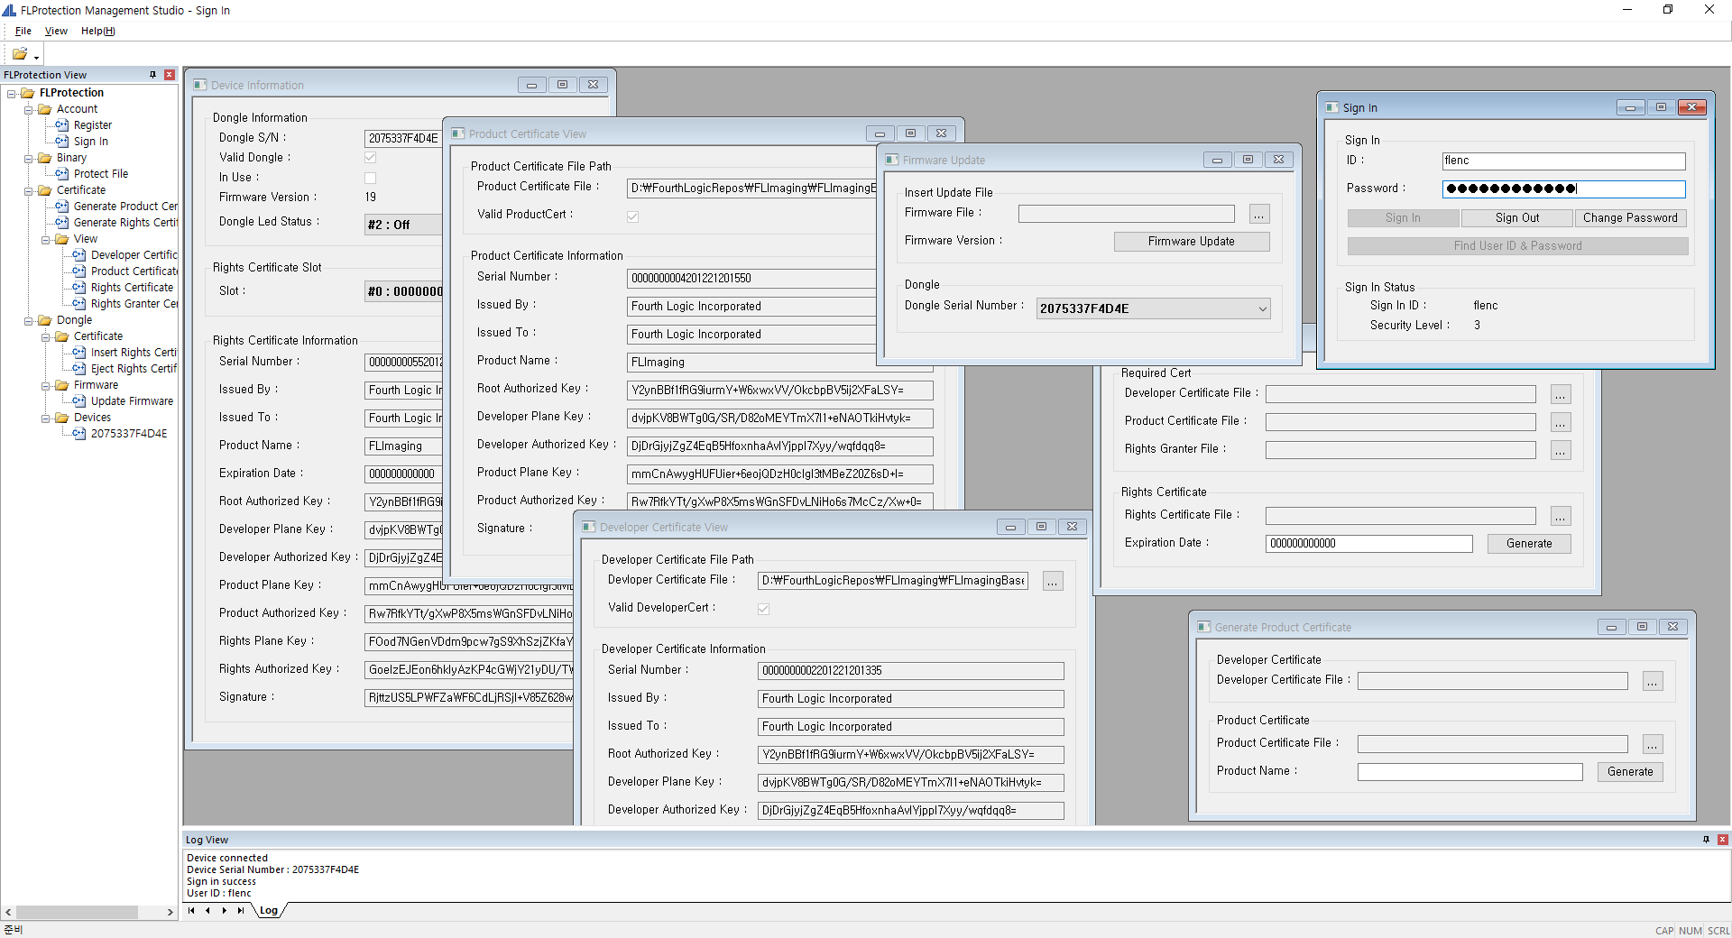Toggle the Valid Dongle checkbox
Image resolution: width=1732 pixels, height=938 pixels.
(x=370, y=158)
